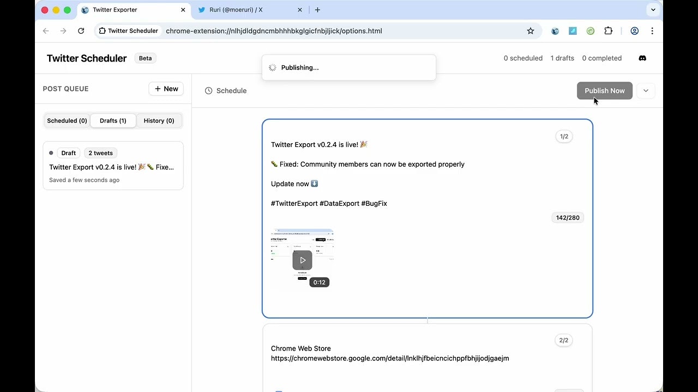
Task: Click the #TwitterExport #DataExport #BugFix hashtags line
Action: 329,204
